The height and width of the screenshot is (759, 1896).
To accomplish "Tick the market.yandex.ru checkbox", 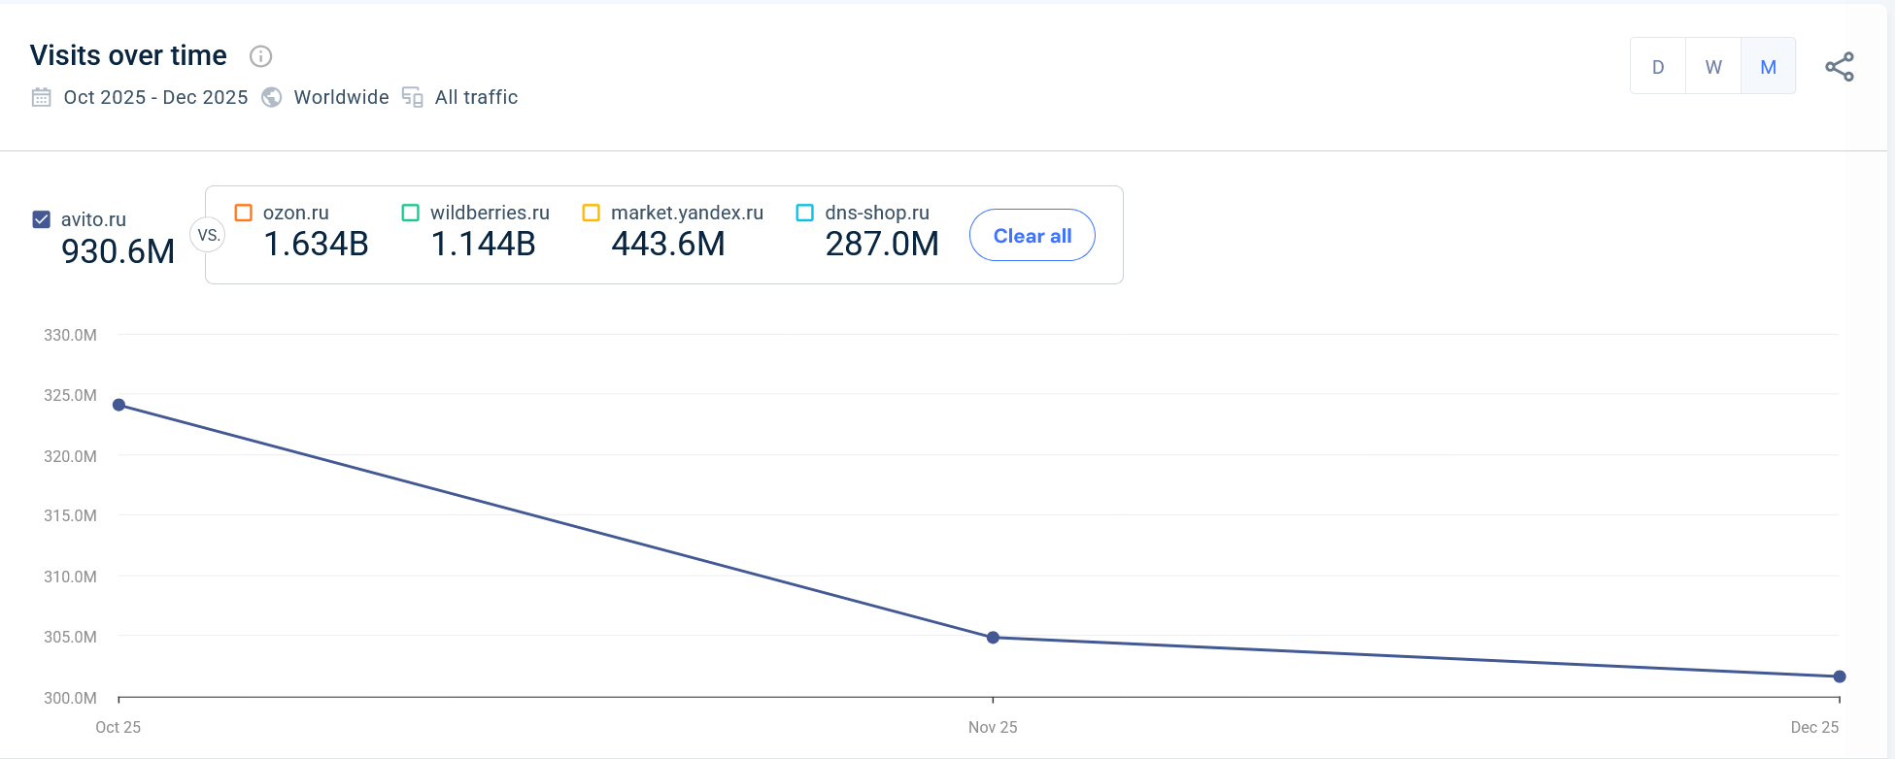I will tap(591, 213).
